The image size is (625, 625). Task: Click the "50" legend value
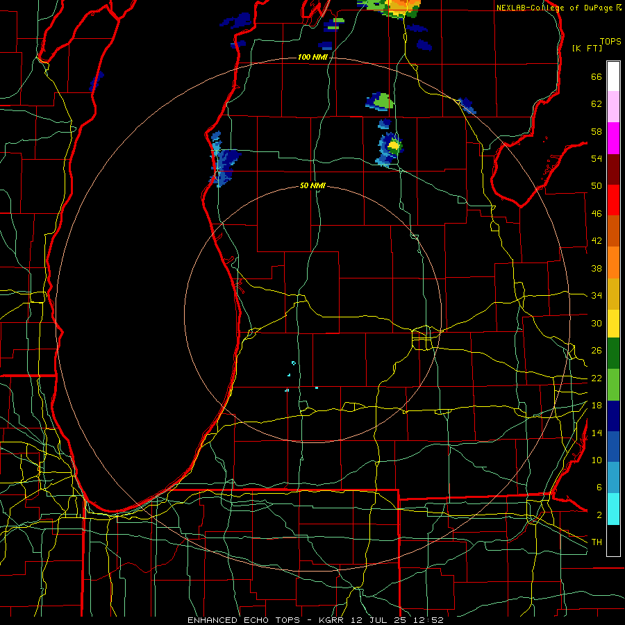point(597,186)
